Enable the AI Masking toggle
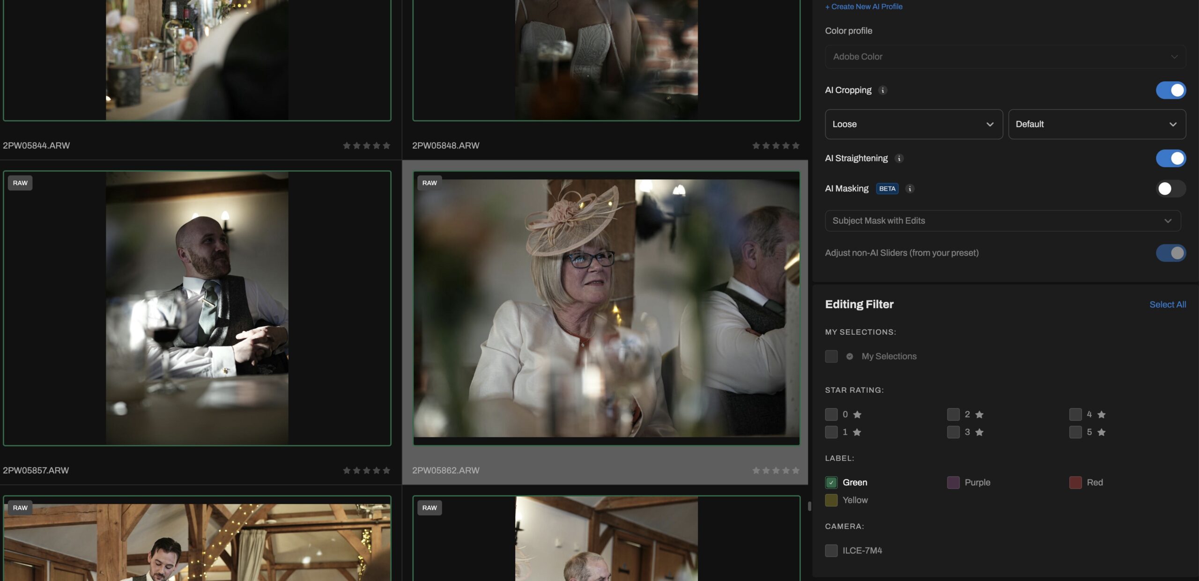Image resolution: width=1199 pixels, height=581 pixels. click(1170, 189)
